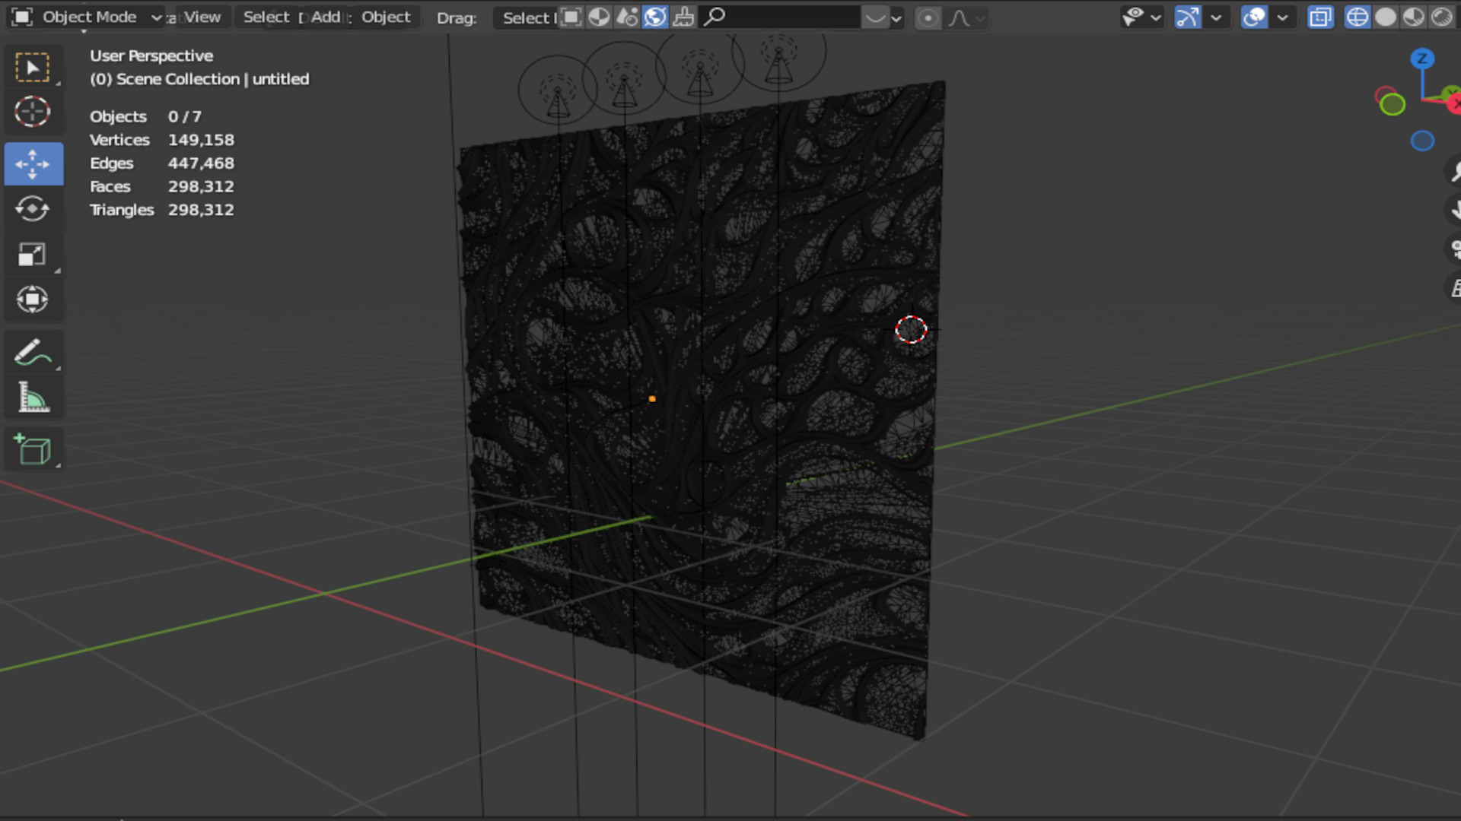Image resolution: width=1461 pixels, height=821 pixels.
Task: Select the Add Cube tool
Action: [33, 450]
